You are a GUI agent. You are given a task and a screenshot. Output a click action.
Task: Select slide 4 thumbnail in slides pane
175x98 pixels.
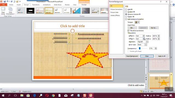pyautogui.click(x=159, y=81)
